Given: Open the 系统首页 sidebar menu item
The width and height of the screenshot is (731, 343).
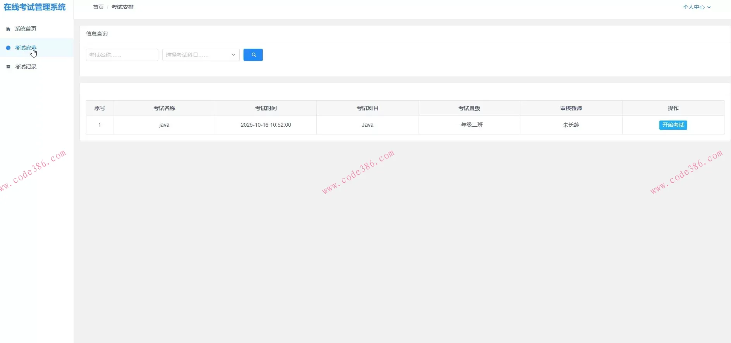Looking at the screenshot, I should [36, 29].
